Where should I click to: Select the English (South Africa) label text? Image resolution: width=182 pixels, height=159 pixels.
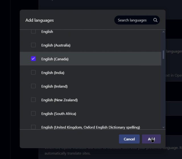59,114
